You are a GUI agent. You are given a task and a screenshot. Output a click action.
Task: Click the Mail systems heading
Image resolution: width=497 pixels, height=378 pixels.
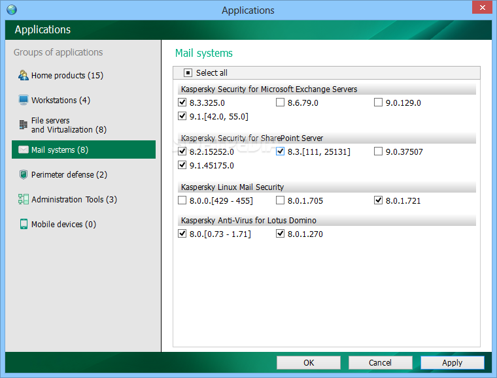204,53
